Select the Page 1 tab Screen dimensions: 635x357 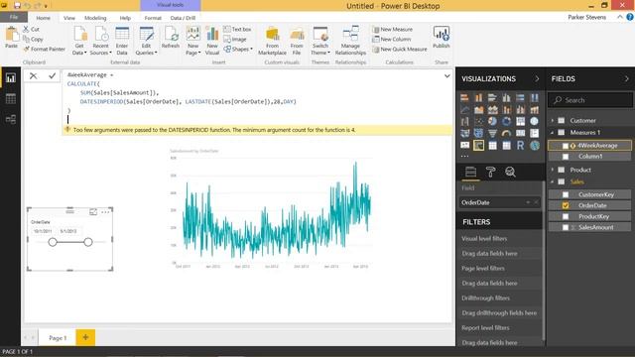point(58,337)
